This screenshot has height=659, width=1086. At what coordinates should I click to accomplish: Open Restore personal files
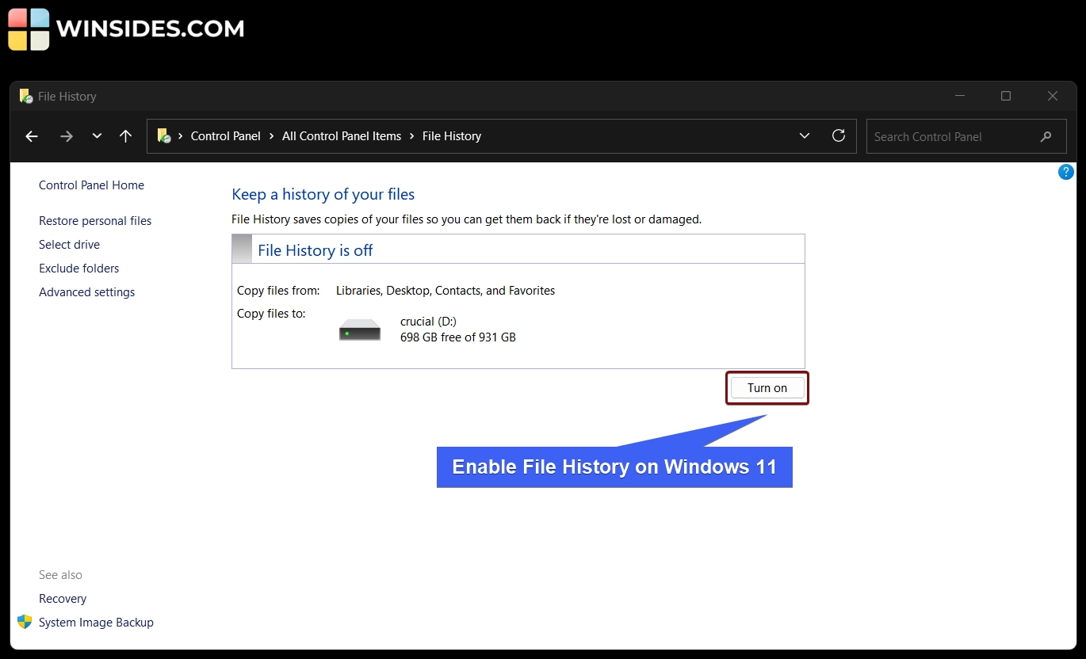pyautogui.click(x=95, y=220)
